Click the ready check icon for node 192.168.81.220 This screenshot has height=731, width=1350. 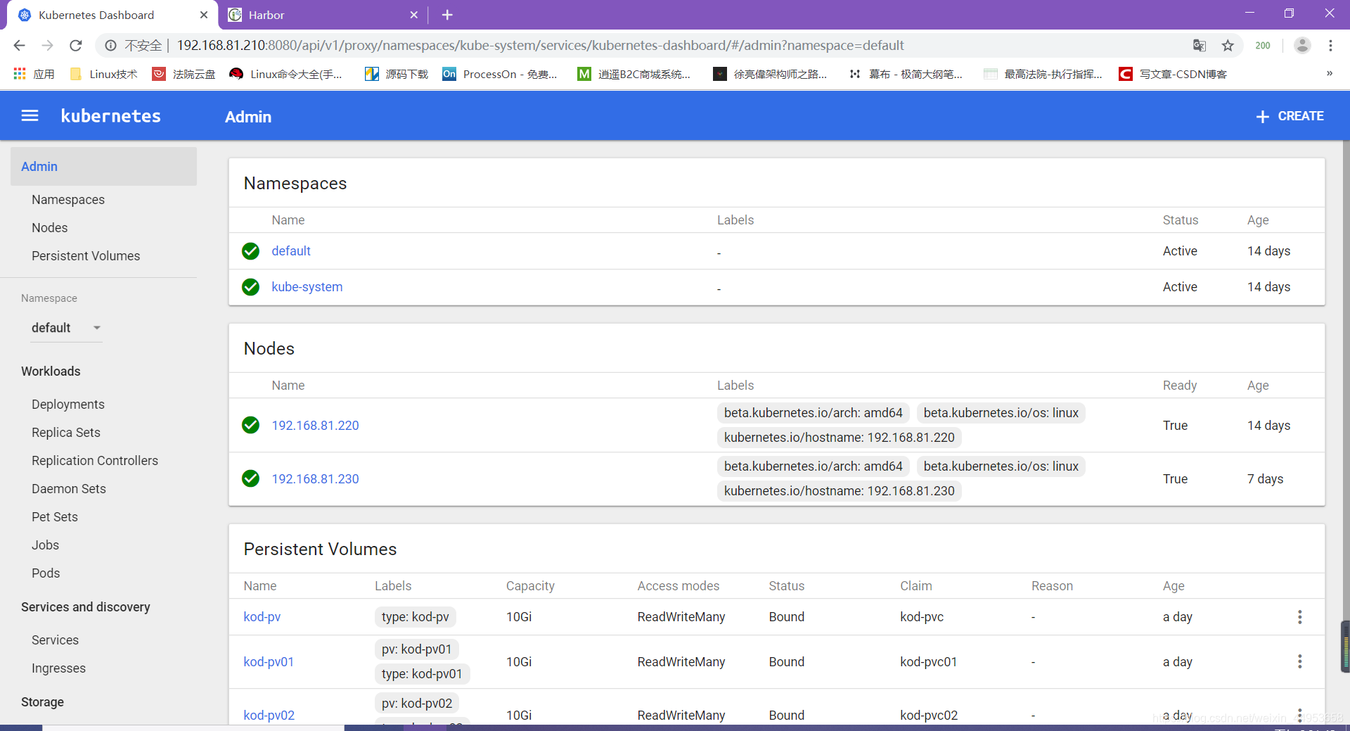point(250,425)
